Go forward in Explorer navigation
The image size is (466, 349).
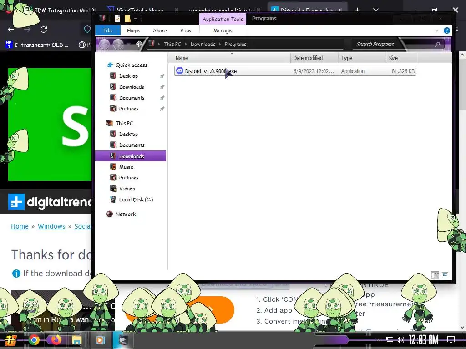118,44
